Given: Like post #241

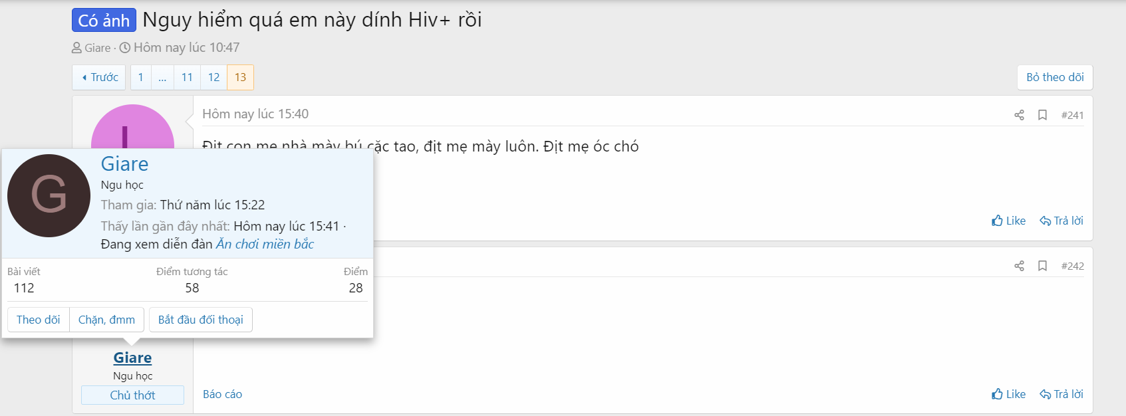Looking at the screenshot, I should [1008, 221].
